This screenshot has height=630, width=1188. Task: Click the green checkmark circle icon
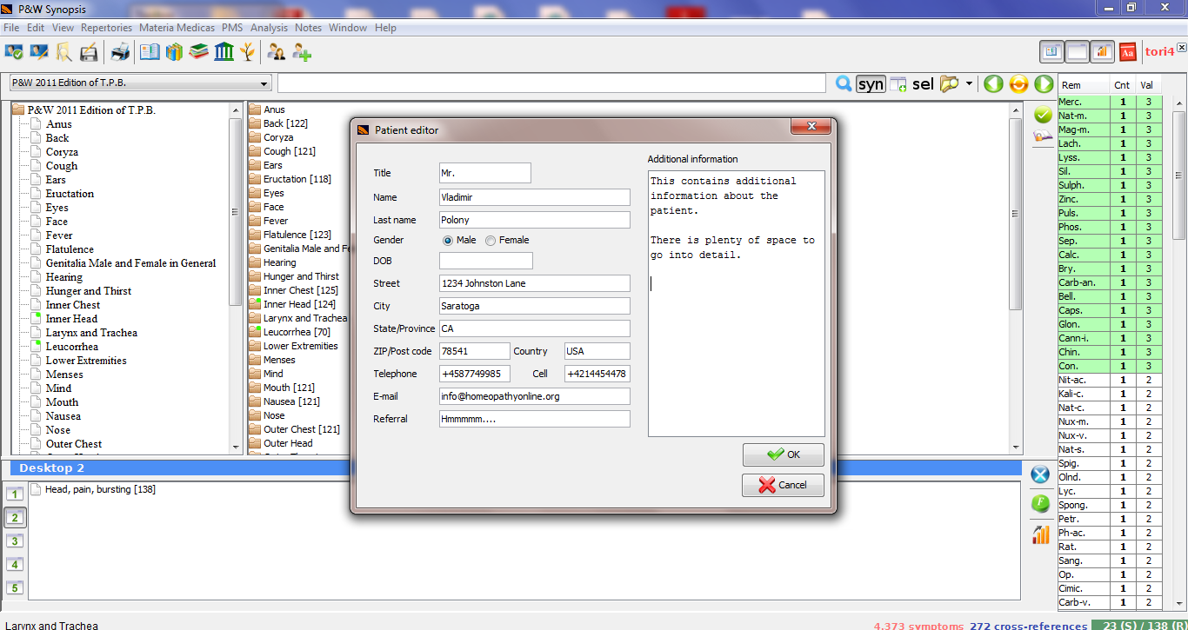pos(1042,114)
